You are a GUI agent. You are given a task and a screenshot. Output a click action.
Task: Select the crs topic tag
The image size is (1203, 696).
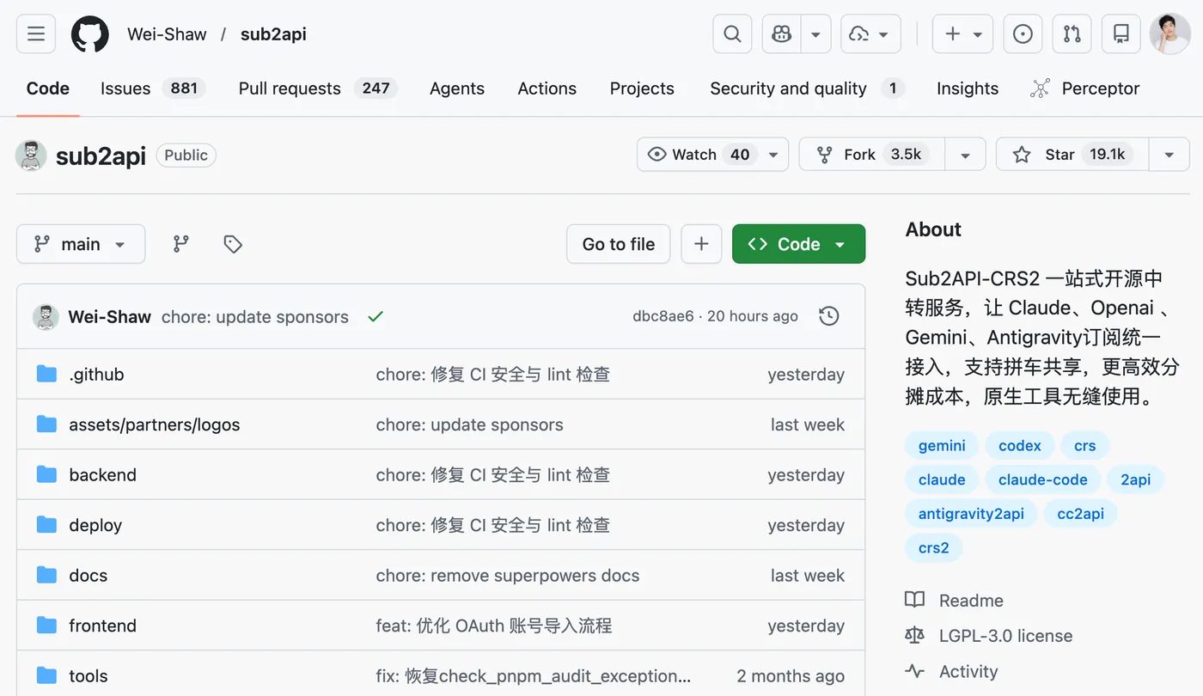pyautogui.click(x=1085, y=446)
